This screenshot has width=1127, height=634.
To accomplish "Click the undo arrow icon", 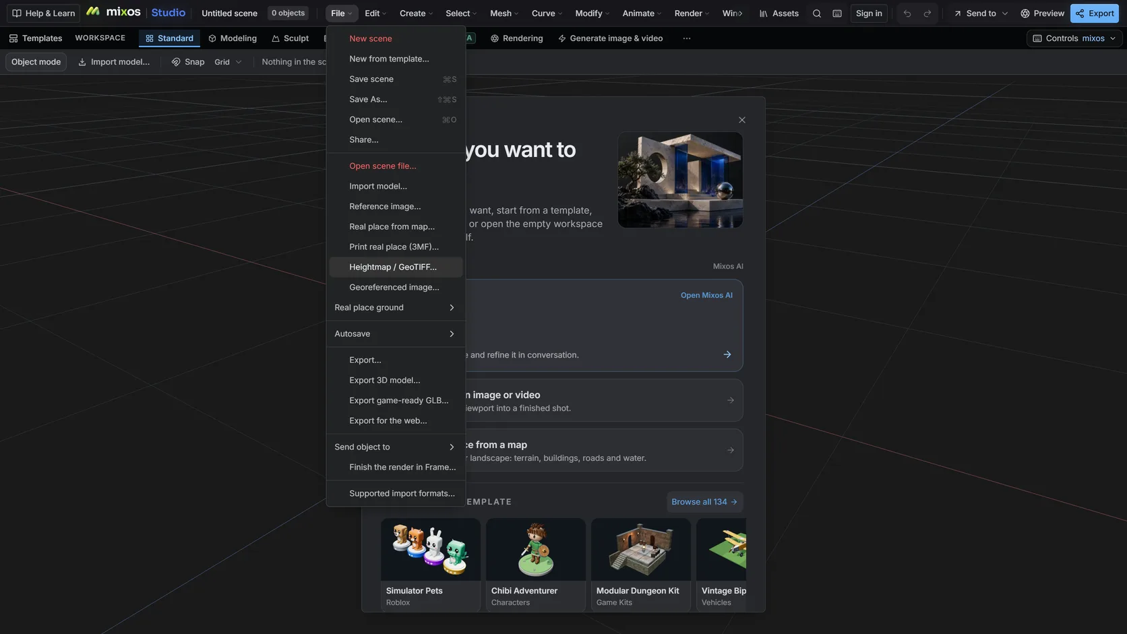I will point(907,13).
